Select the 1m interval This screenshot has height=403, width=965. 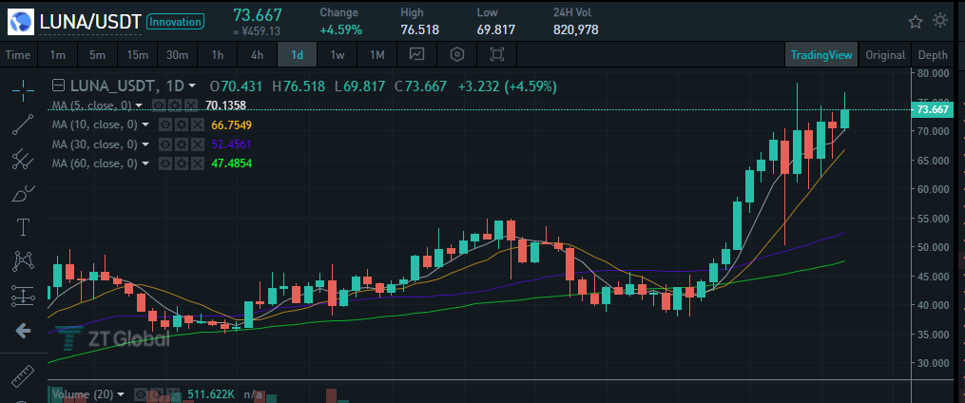tap(58, 55)
